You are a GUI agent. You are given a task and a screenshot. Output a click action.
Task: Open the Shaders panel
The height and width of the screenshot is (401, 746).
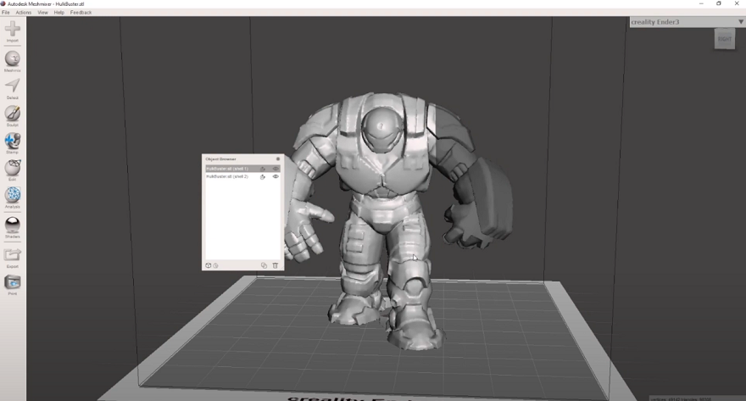(13, 225)
